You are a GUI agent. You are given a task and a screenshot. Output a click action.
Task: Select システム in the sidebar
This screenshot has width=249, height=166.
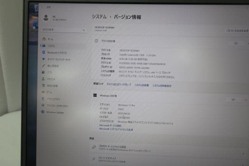click(51, 46)
